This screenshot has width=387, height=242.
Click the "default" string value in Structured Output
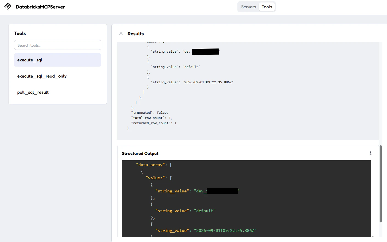pyautogui.click(x=205, y=211)
